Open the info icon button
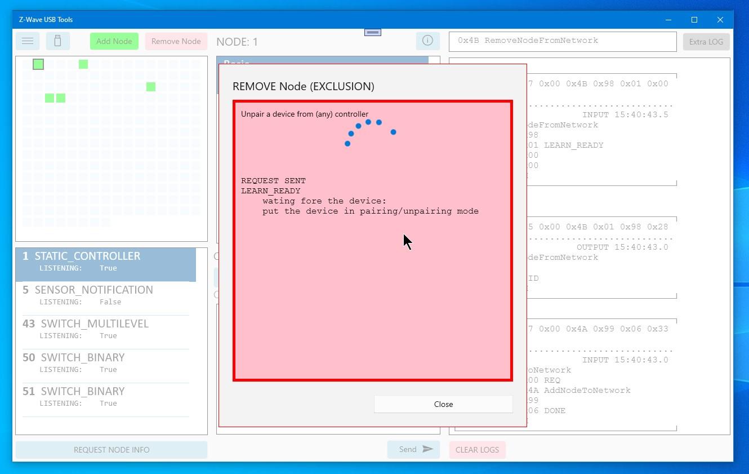 pos(427,41)
